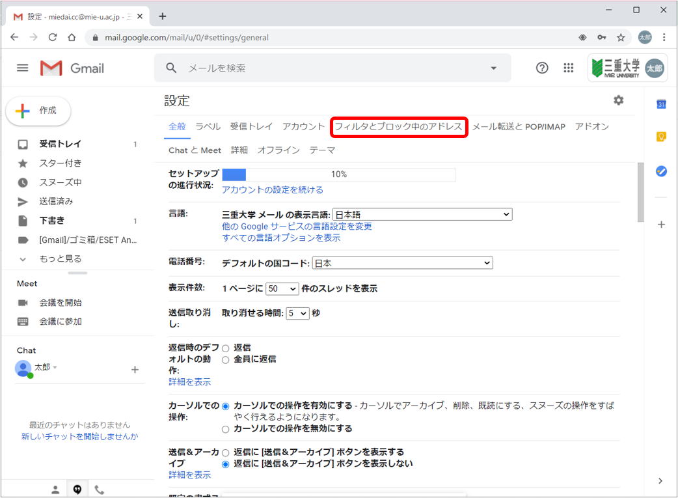Open the main menu hamburger icon
The image size is (678, 498).
tap(23, 68)
